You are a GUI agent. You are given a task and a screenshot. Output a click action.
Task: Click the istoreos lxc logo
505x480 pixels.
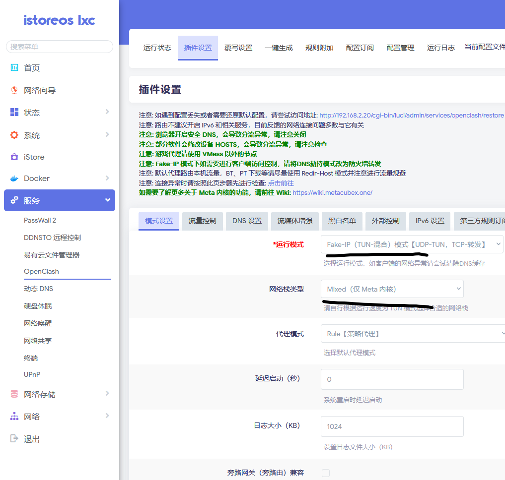(59, 20)
